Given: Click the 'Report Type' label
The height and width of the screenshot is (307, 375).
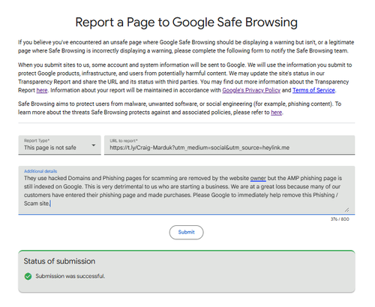Looking at the screenshot, I should [x=37, y=140].
